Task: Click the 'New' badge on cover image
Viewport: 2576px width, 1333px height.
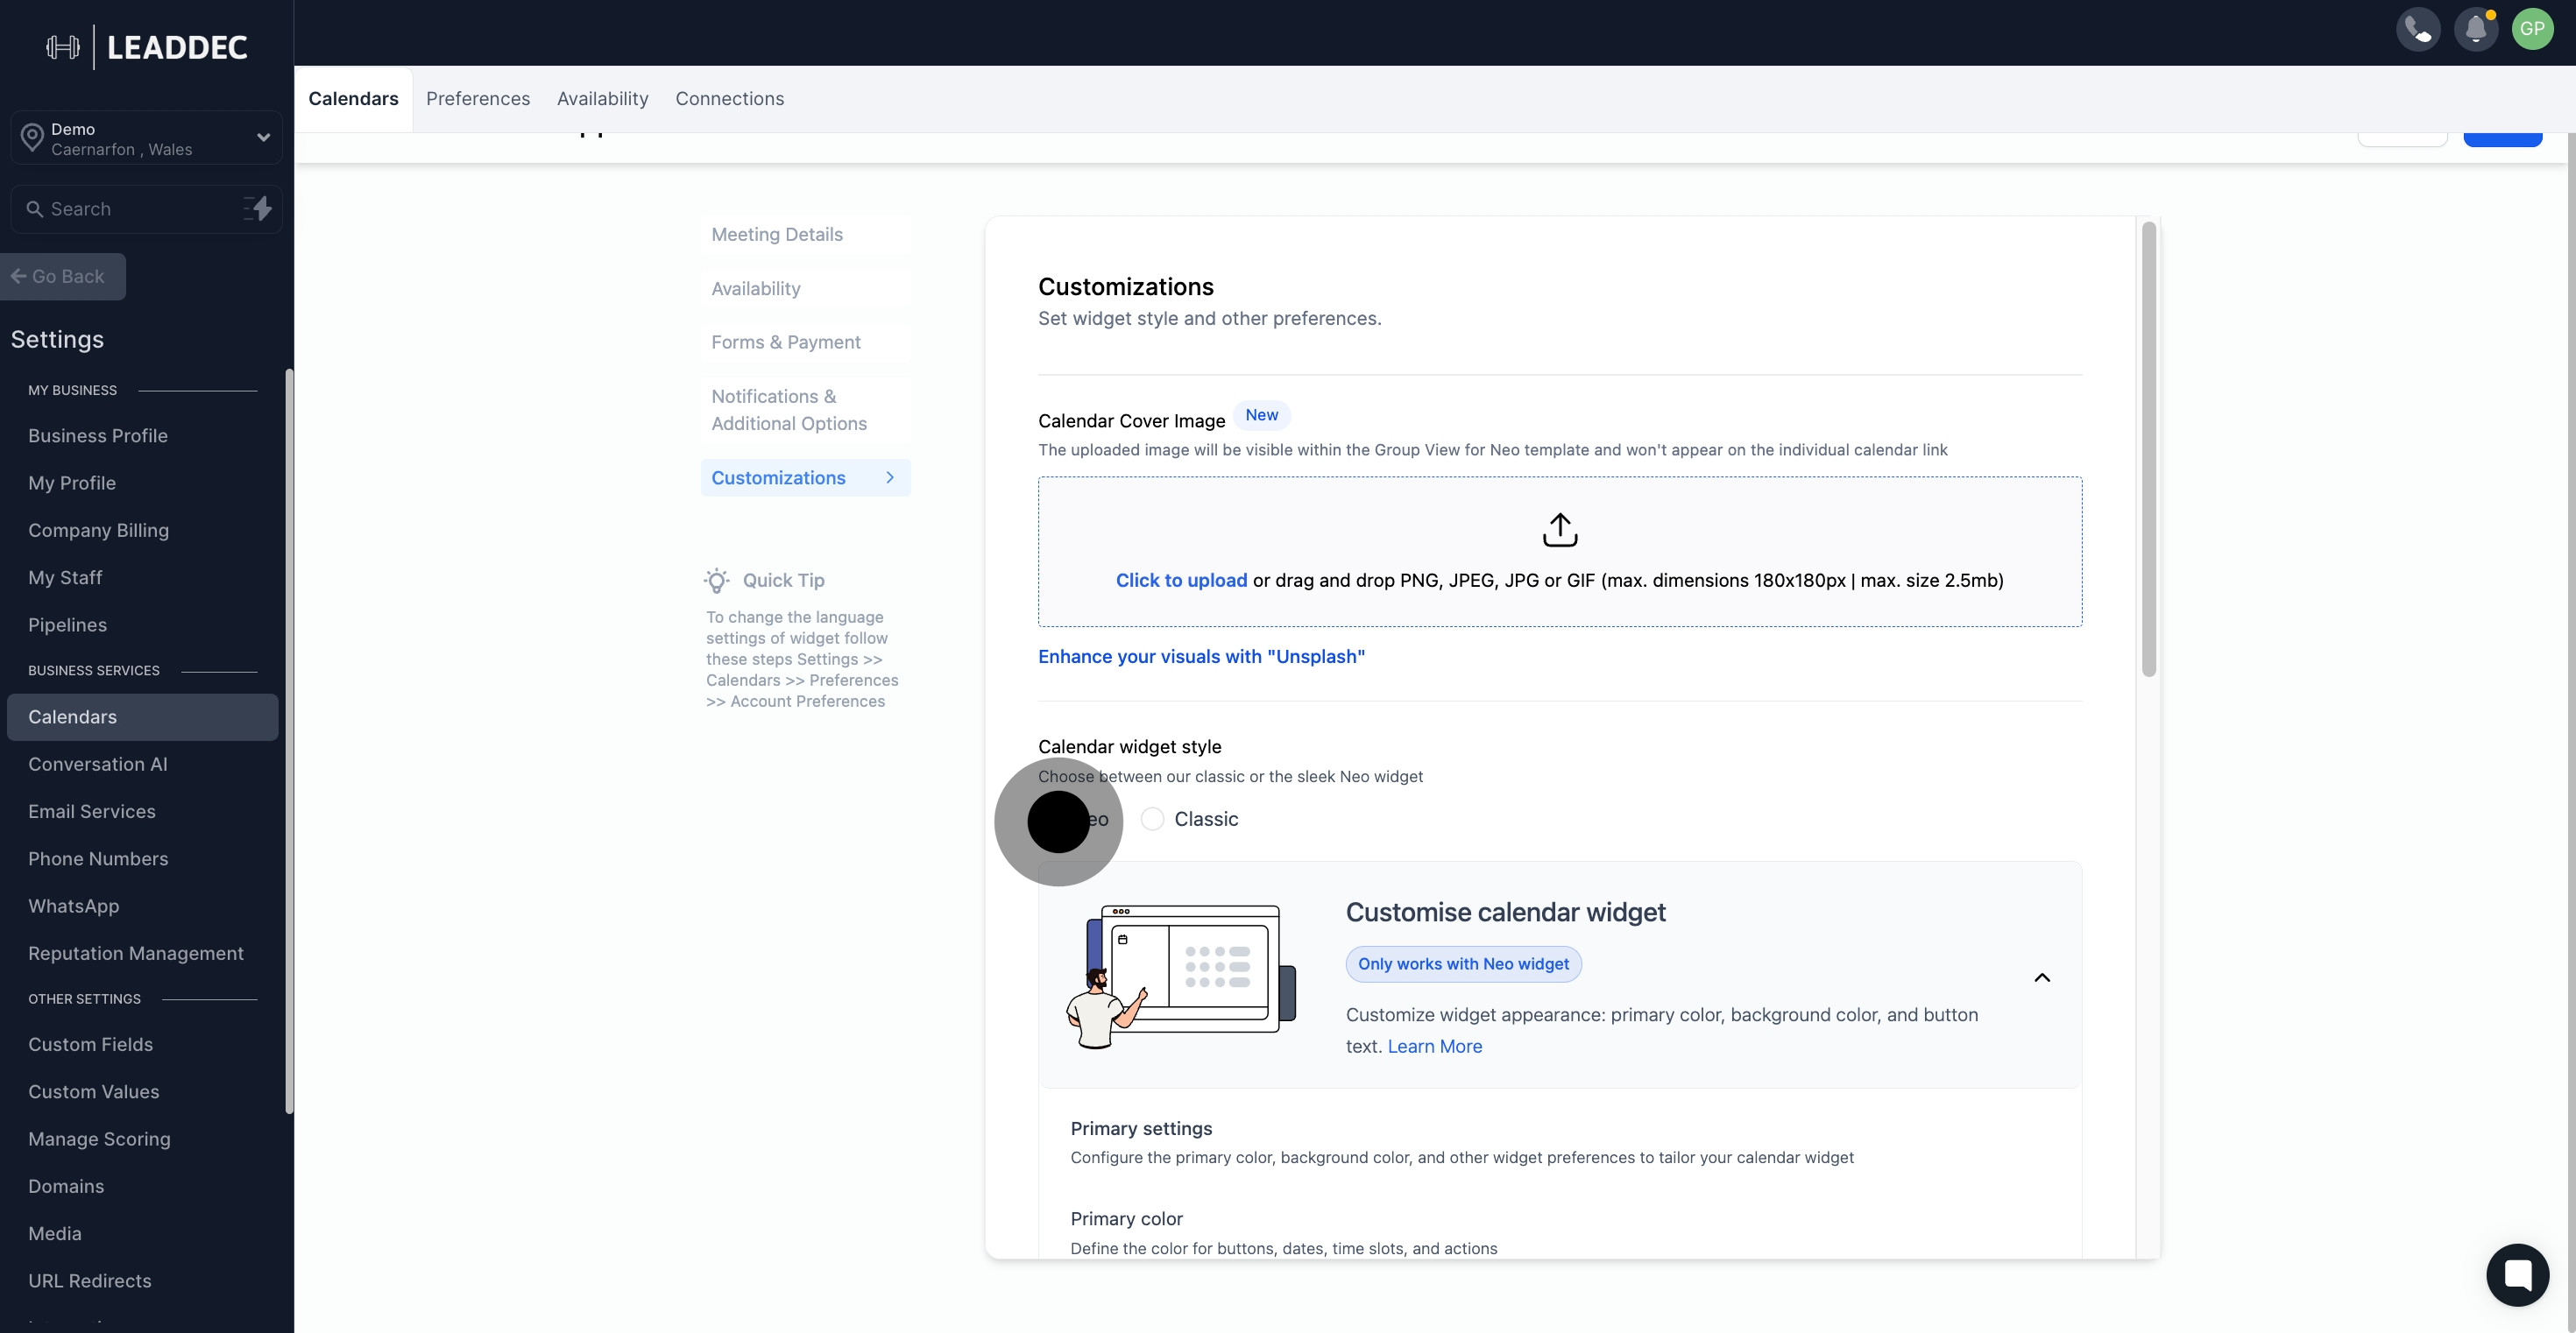Action: point(1261,414)
